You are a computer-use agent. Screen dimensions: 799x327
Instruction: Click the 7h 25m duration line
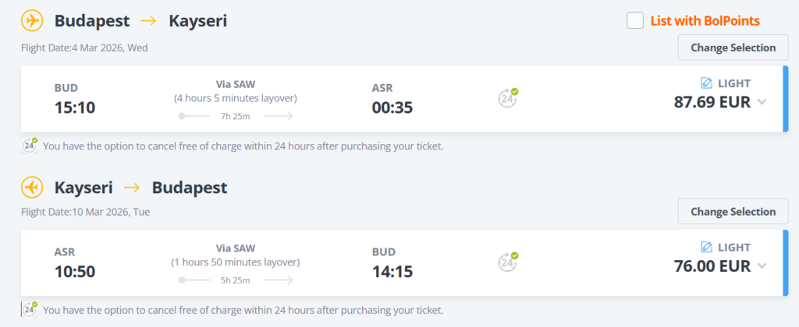pyautogui.click(x=236, y=116)
